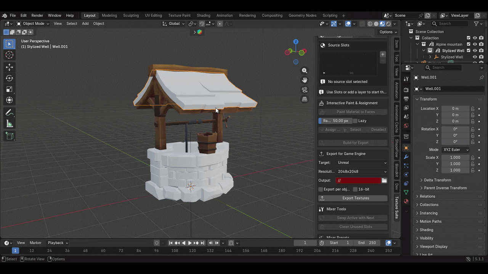Click the Pan view hand icon
488x274 pixels.
pyautogui.click(x=305, y=80)
